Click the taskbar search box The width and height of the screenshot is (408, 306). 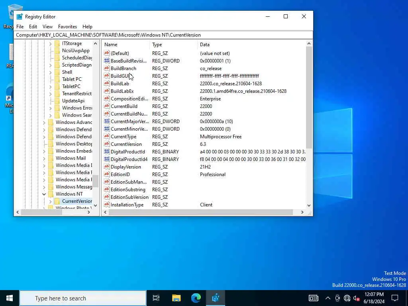click(x=83, y=298)
